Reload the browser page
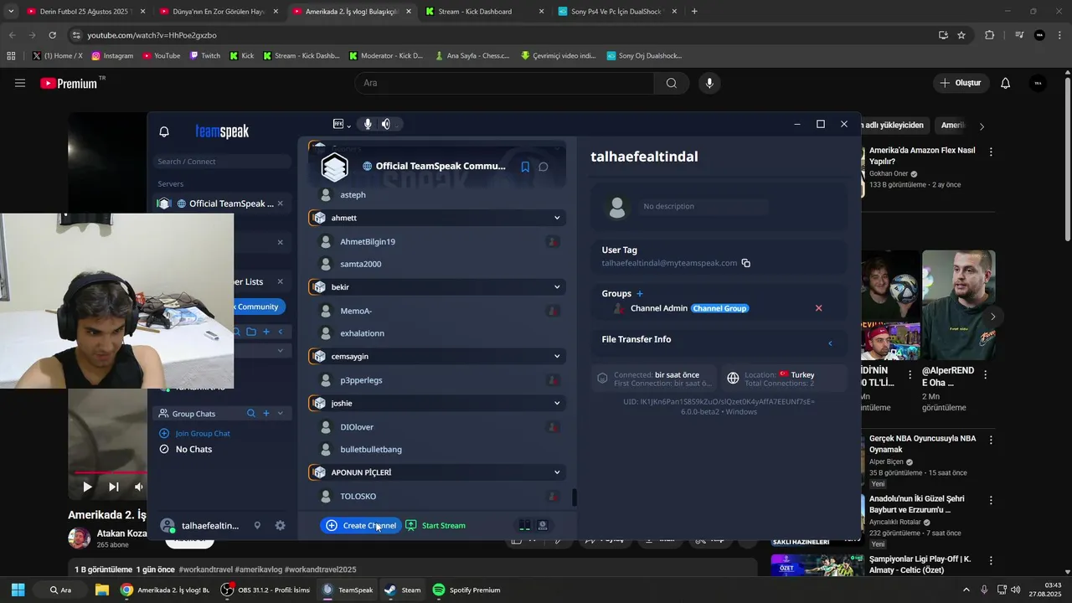 (52, 35)
